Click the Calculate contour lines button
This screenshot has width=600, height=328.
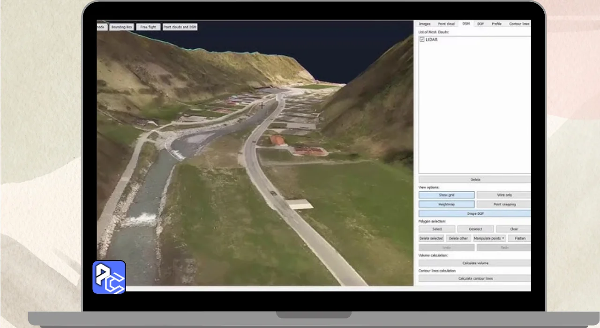[475, 278]
